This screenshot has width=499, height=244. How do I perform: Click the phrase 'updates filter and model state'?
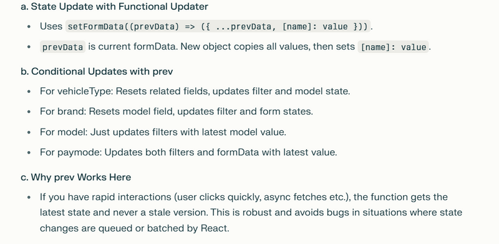tap(281, 91)
